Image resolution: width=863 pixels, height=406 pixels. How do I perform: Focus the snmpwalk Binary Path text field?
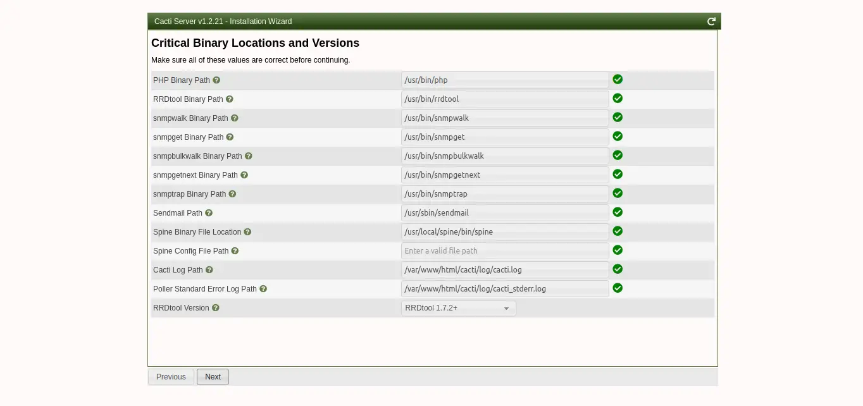tap(504, 118)
